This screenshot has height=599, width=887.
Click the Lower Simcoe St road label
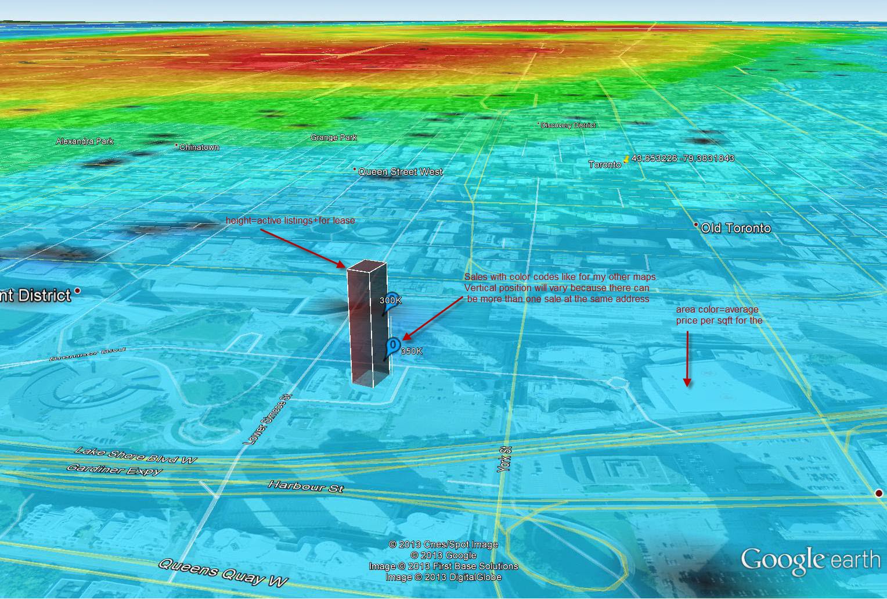pyautogui.click(x=268, y=420)
